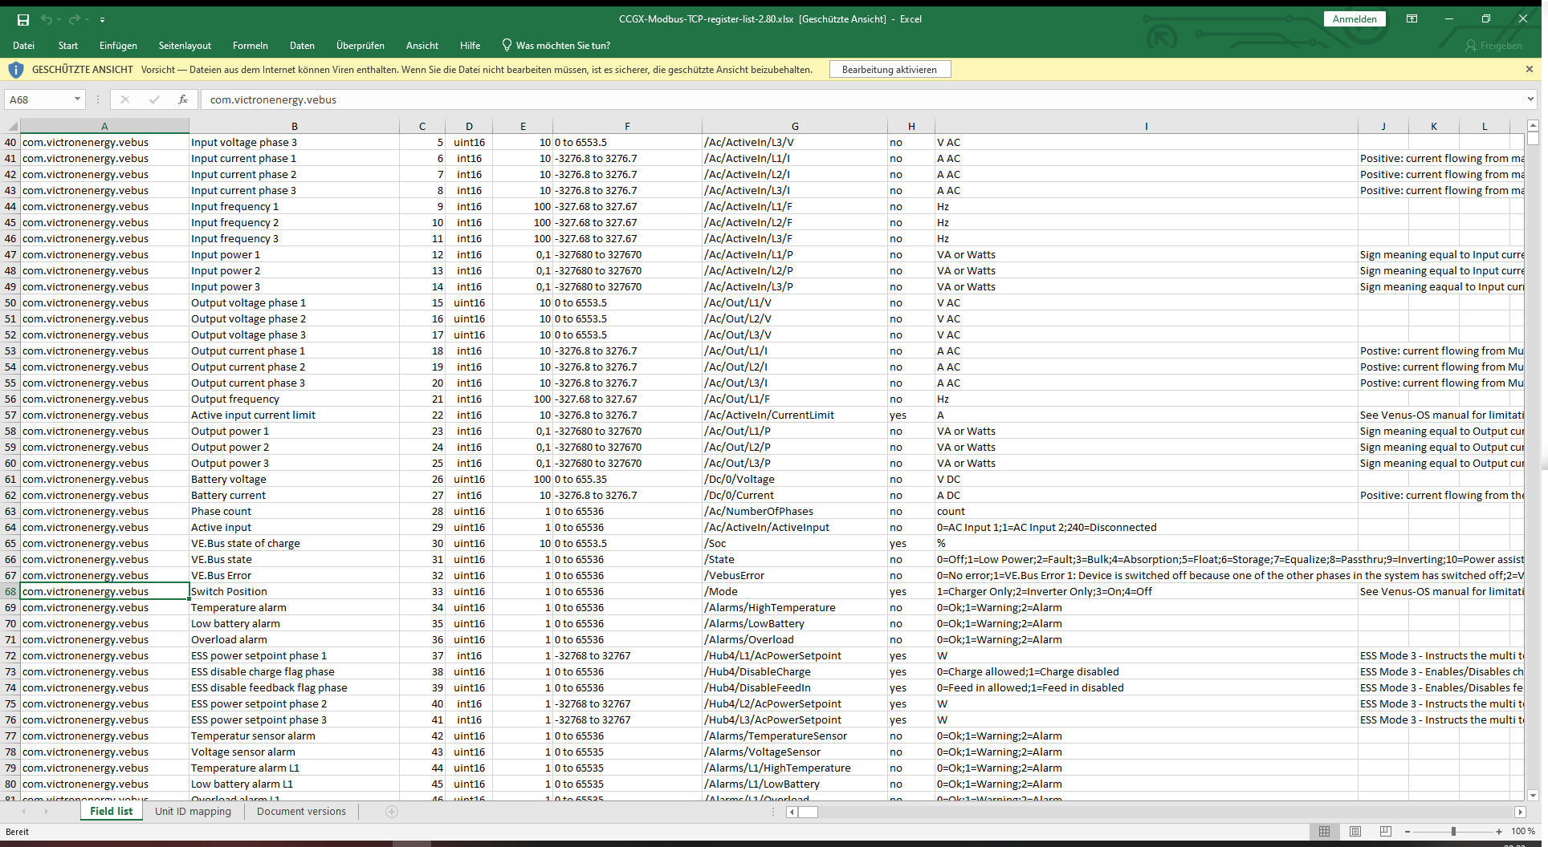
Task: Select column B header
Action: pos(295,126)
